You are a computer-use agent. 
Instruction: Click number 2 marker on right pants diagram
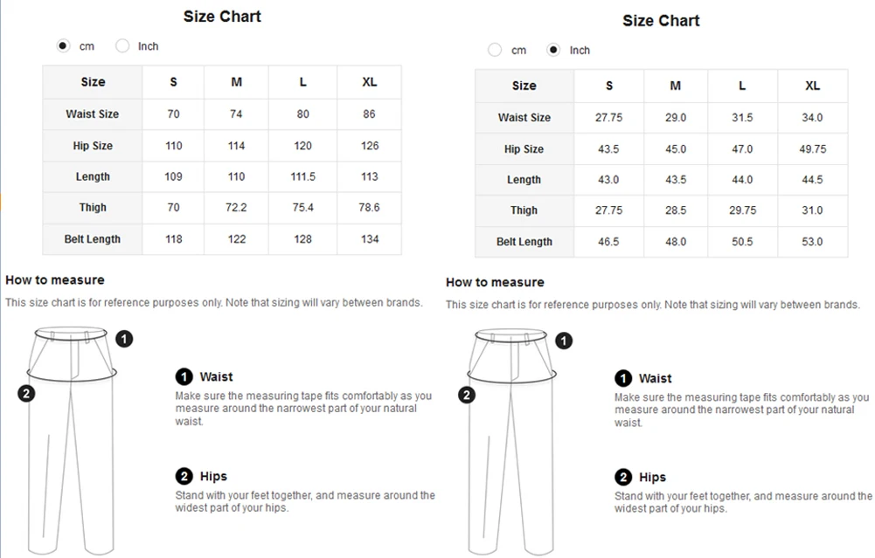point(468,396)
